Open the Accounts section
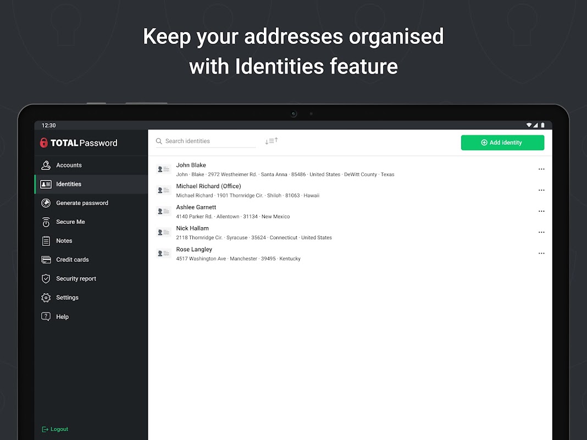587x440 pixels. pos(91,165)
